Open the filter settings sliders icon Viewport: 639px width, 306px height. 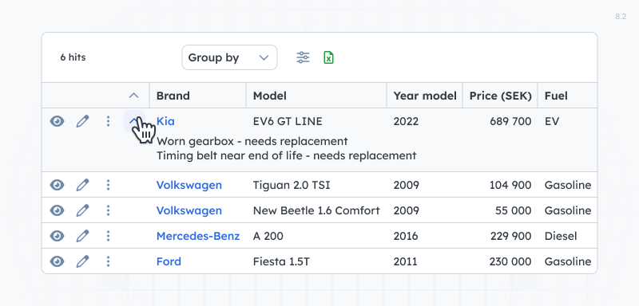(x=303, y=57)
